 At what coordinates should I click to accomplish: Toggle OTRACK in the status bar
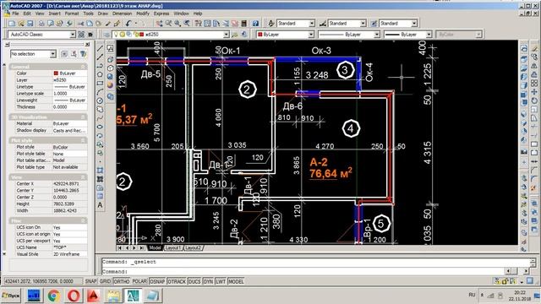(x=177, y=281)
